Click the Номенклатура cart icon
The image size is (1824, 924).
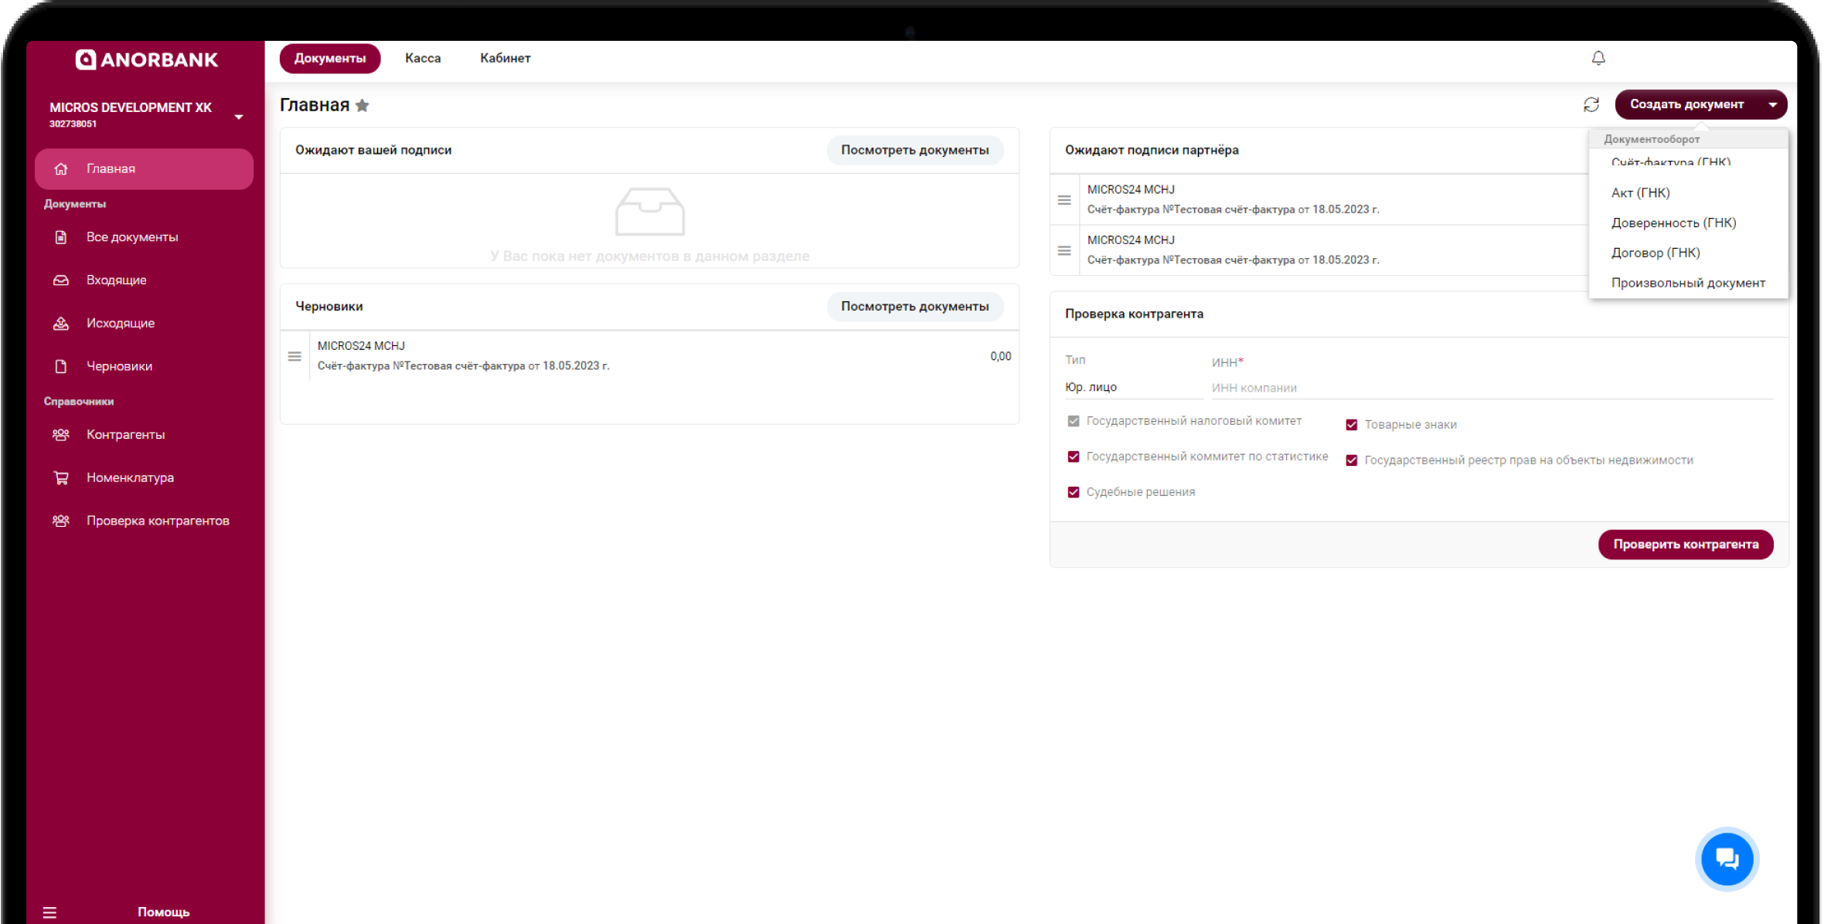point(61,477)
